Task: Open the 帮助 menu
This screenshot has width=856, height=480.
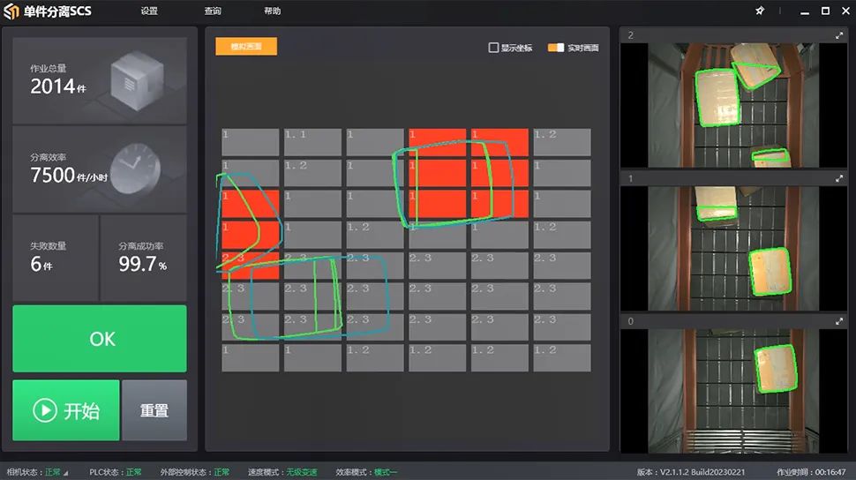Action: pyautogui.click(x=273, y=11)
